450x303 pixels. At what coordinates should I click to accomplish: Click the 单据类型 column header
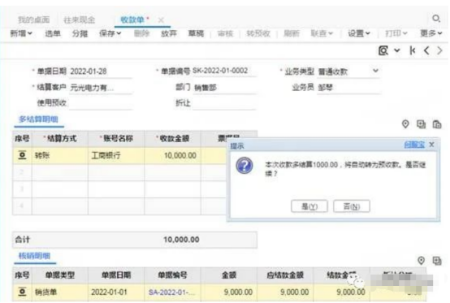click(60, 275)
